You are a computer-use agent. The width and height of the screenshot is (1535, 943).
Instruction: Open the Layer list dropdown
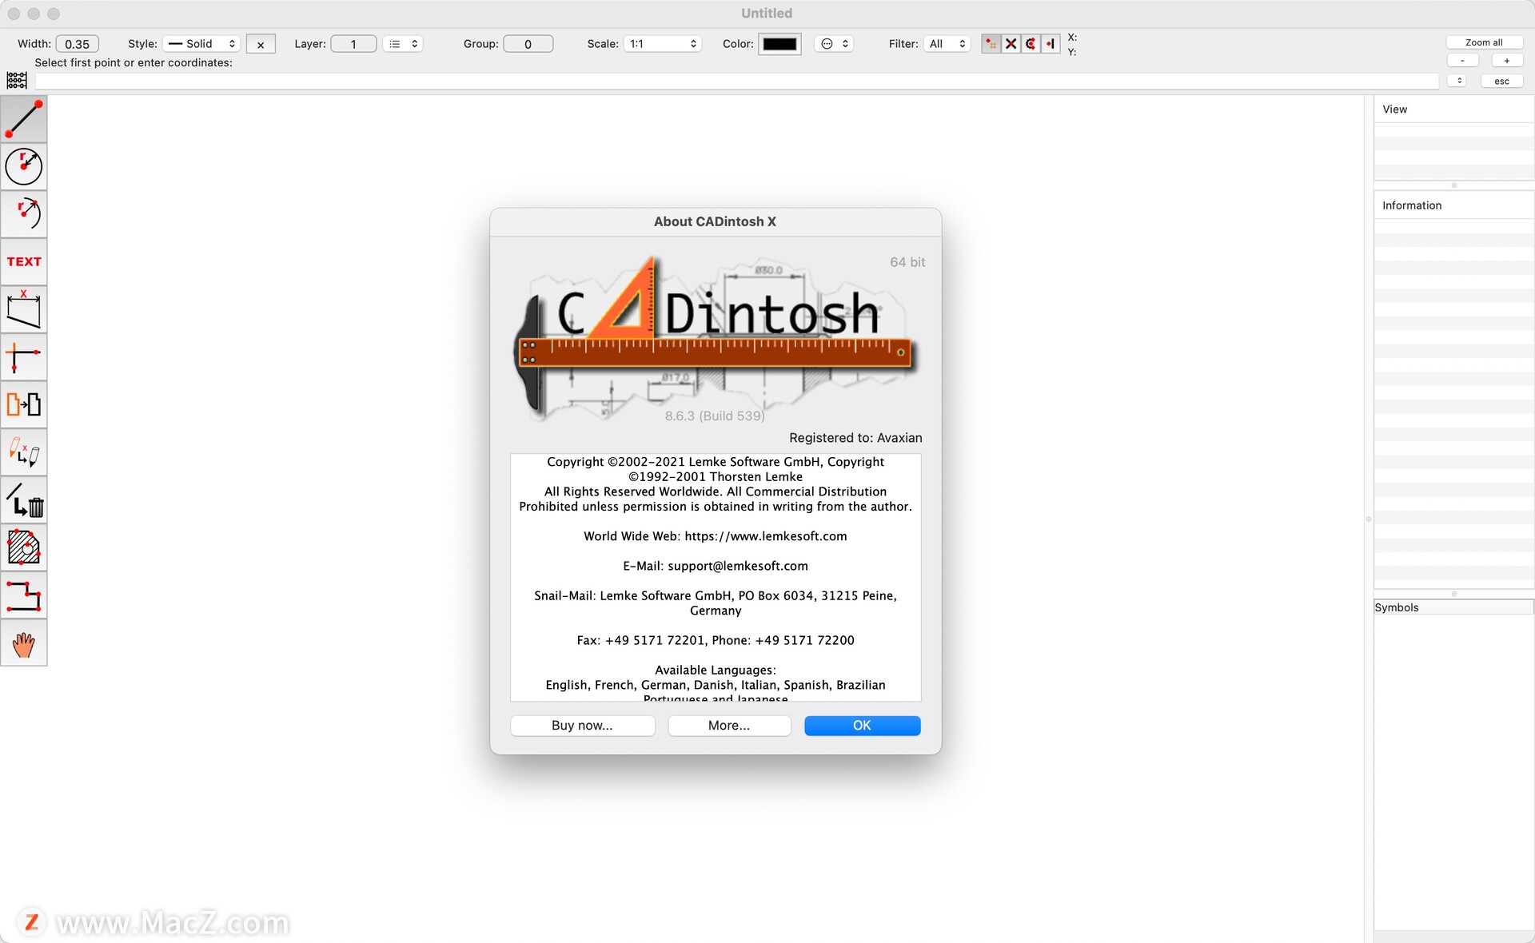(x=403, y=44)
